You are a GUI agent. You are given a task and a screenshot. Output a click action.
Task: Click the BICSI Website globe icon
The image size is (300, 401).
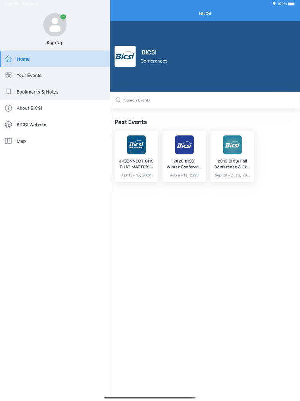8,125
